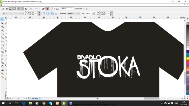Screen dimensions: 189x106
Task: Select the Ellipse tool
Action: 2,45
